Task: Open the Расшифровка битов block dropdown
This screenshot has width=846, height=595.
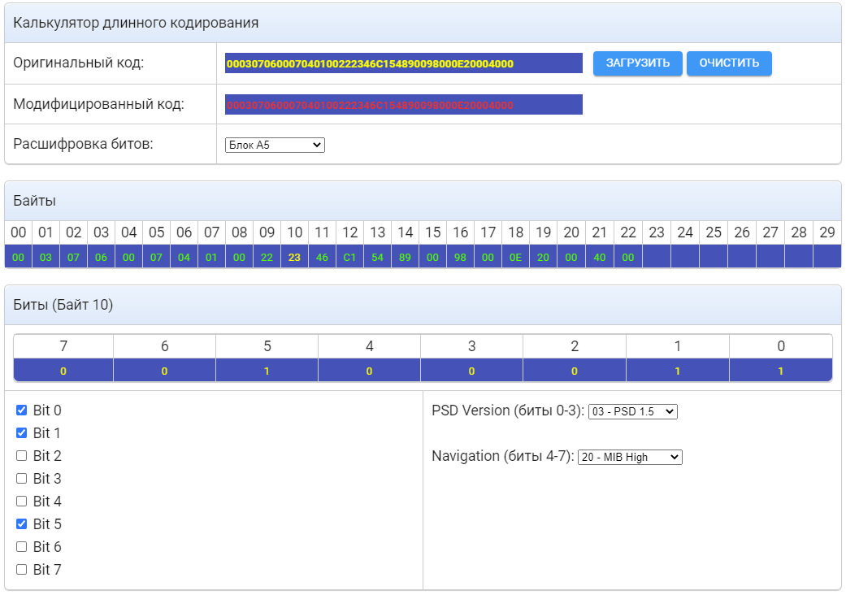Action: point(275,145)
